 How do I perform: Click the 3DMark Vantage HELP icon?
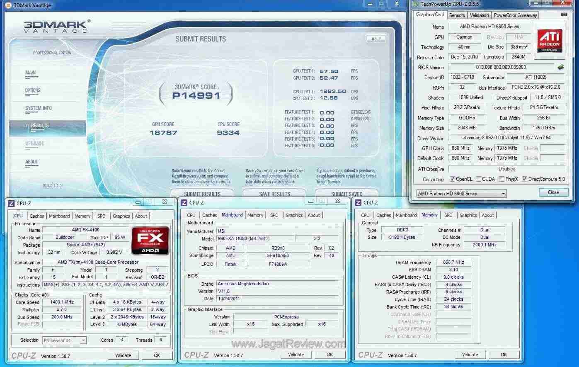pos(376,39)
